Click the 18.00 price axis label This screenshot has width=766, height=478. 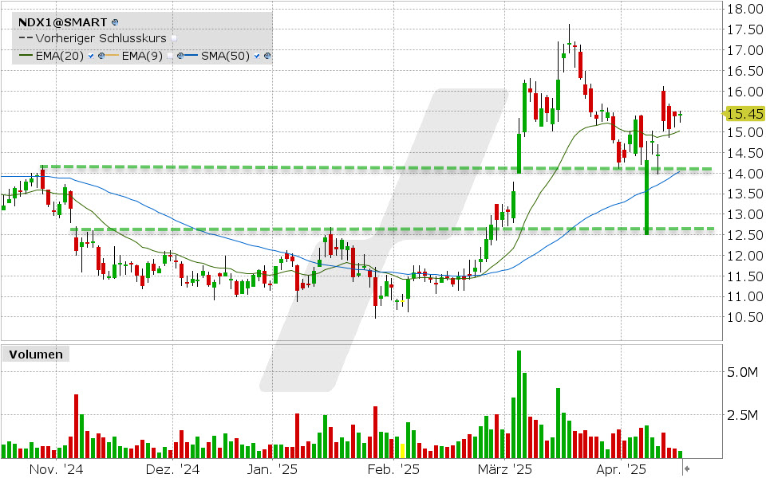click(x=745, y=9)
